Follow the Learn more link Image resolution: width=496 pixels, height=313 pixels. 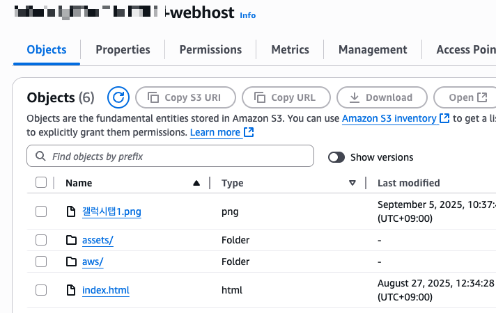point(215,132)
